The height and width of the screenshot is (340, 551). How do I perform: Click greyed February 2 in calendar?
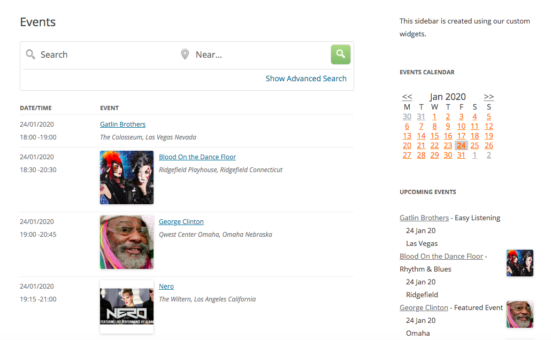488,155
